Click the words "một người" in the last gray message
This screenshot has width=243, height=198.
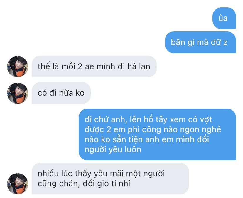coord(145,174)
